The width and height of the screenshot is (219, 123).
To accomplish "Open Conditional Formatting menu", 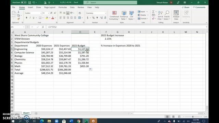I will tap(114, 15).
